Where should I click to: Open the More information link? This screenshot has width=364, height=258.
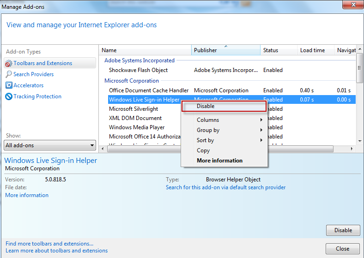point(27,195)
